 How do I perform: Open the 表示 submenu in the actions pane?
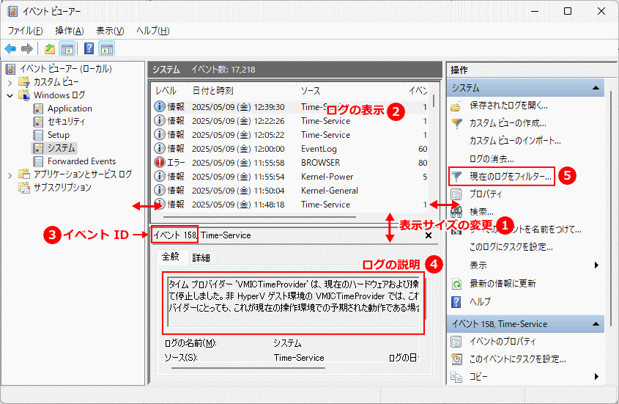pos(596,265)
